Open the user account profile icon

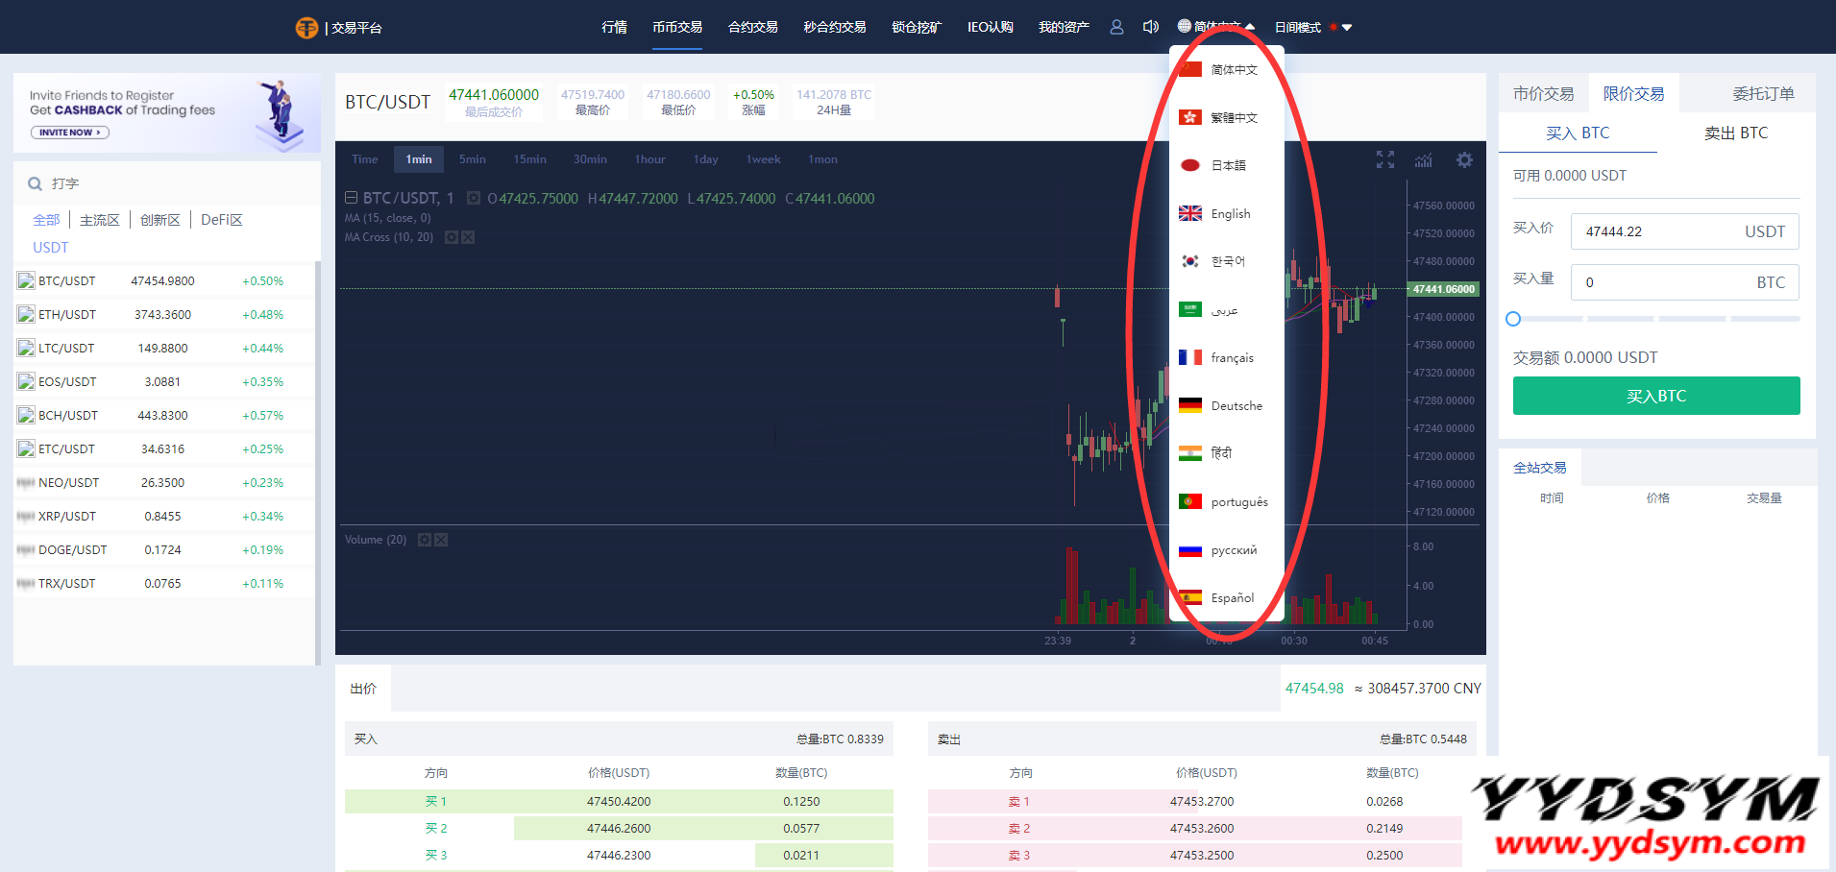pyautogui.click(x=1116, y=27)
